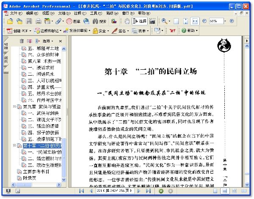Go to previous view green arrow
The image size is (254, 199).
click(161, 191)
